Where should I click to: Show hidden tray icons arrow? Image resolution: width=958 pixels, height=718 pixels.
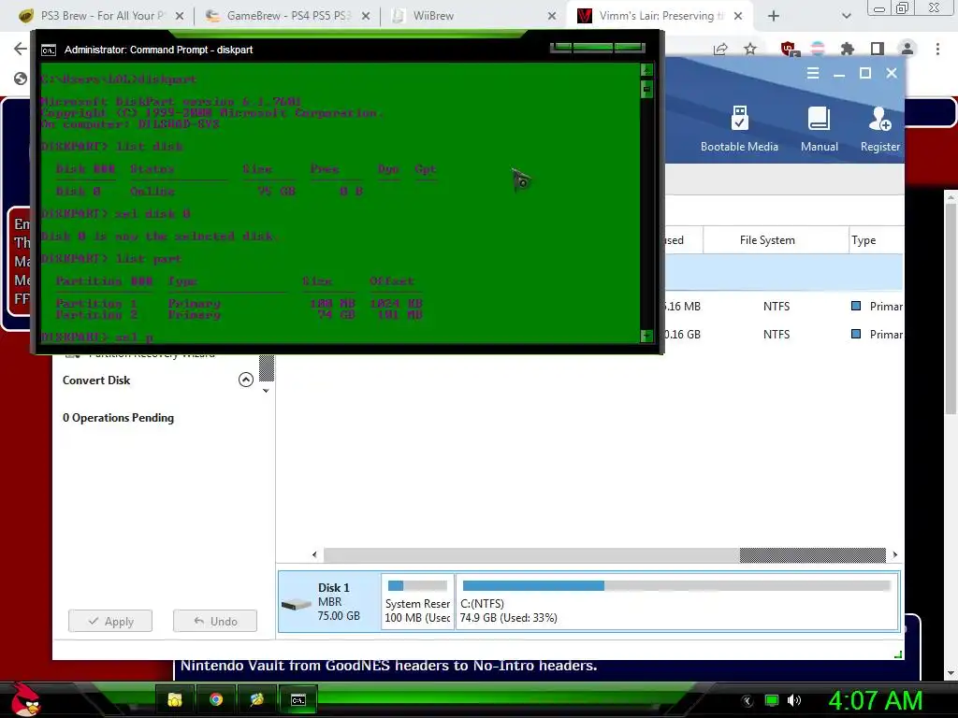(748, 700)
